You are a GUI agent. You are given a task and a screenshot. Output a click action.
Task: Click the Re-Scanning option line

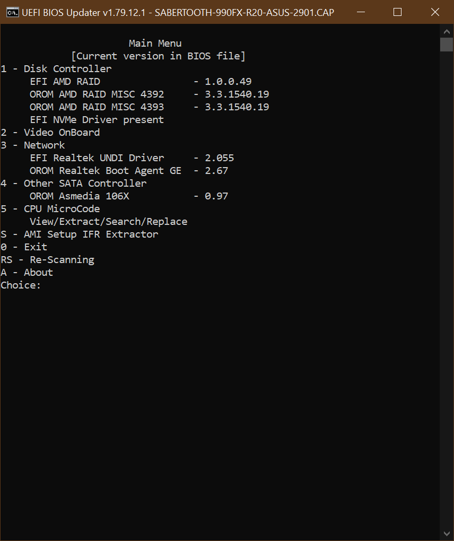point(47,260)
